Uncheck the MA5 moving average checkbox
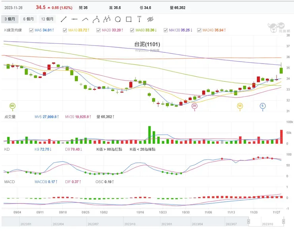 31,30
